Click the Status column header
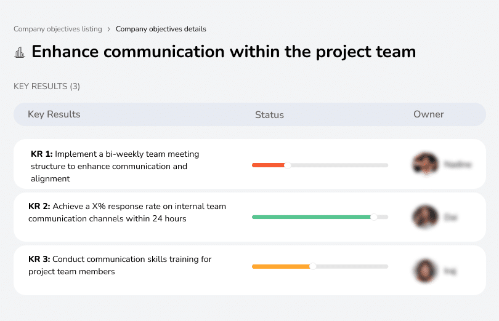Viewport: 499px width, 321px height. click(x=269, y=115)
